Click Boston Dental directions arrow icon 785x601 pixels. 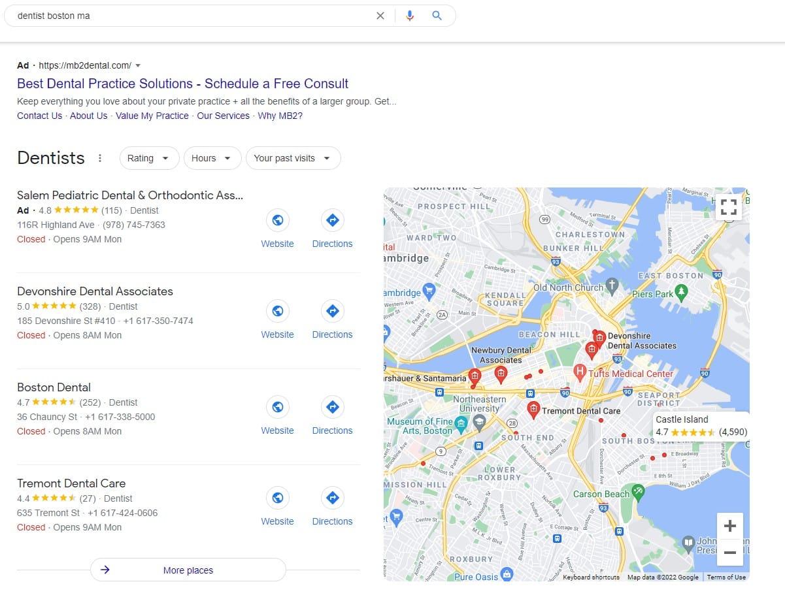[333, 407]
